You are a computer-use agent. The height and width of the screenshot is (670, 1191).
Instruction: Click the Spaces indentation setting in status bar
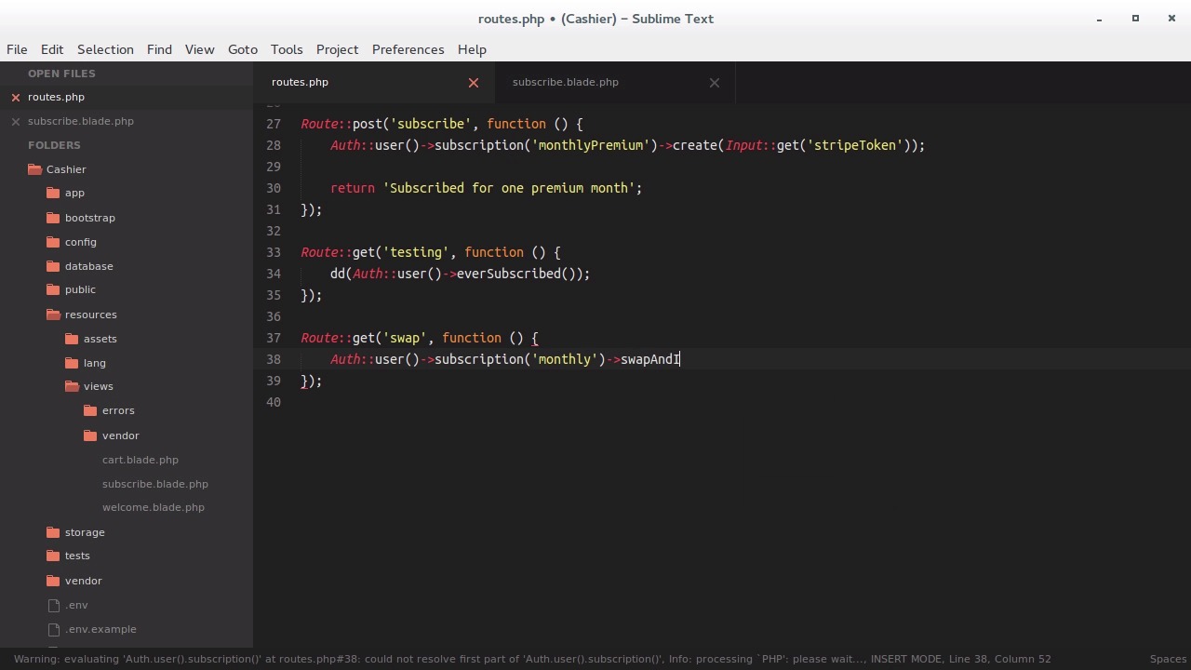tap(1168, 659)
